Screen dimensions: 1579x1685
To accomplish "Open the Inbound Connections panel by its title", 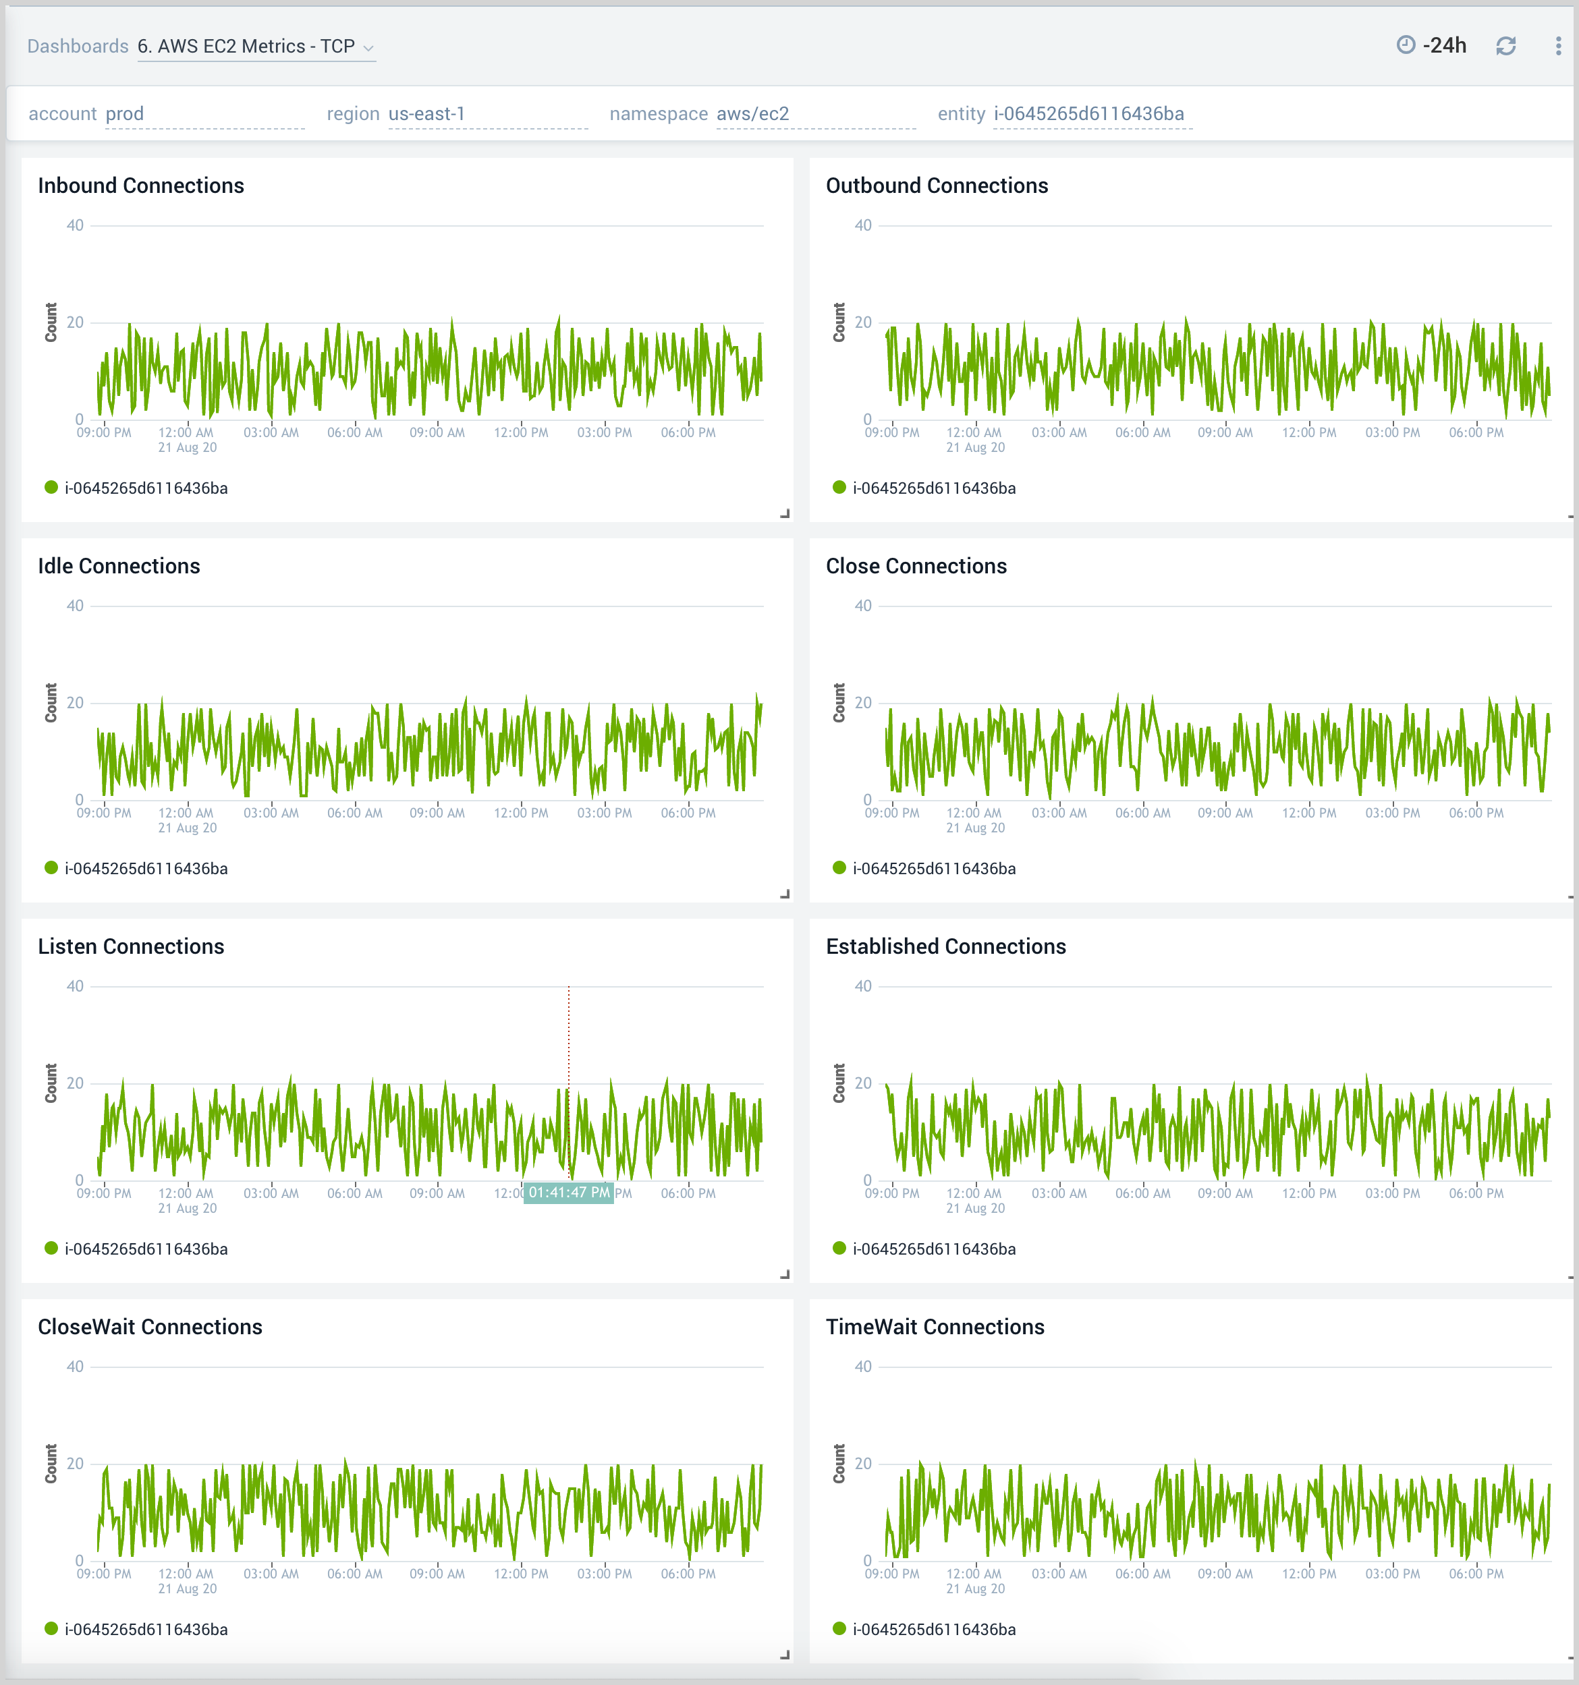I will [x=141, y=185].
